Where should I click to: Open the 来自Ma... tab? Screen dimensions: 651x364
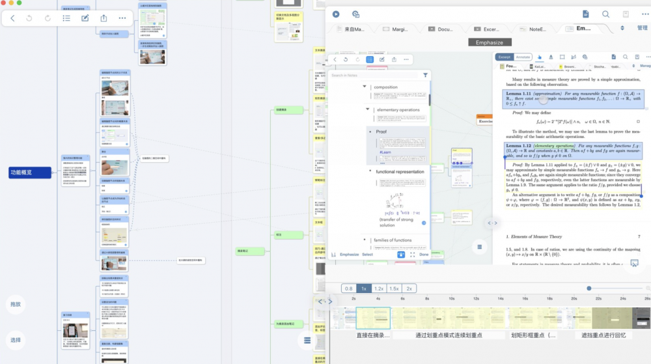pos(351,29)
